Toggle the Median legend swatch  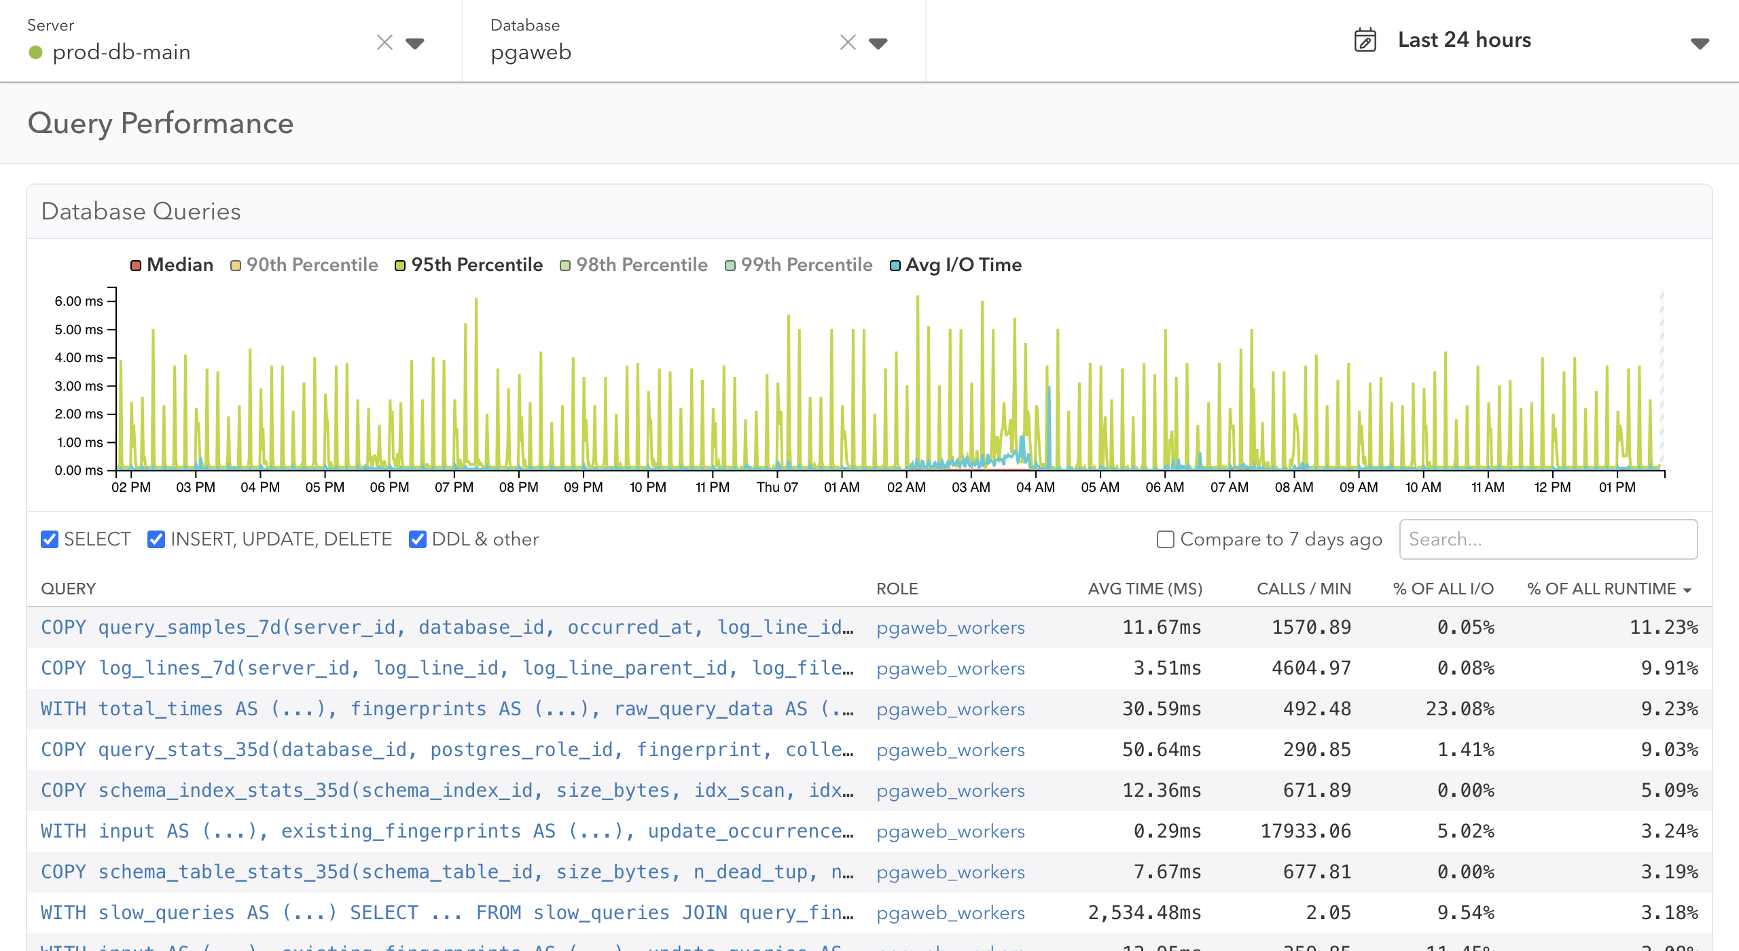[x=136, y=266]
